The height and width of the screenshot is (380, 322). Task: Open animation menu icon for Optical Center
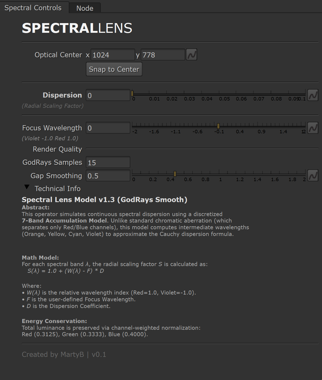click(191, 55)
